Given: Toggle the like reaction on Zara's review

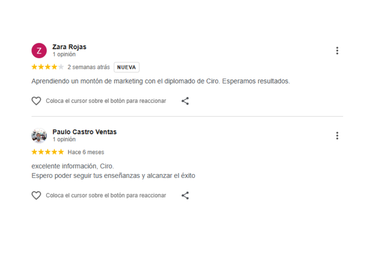Looking at the screenshot, I should (x=36, y=101).
